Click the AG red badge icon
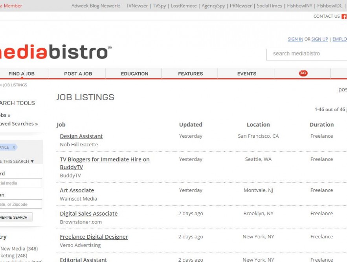 coord(303,73)
